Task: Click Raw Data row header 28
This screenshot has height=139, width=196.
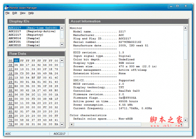Action: coord(10,82)
